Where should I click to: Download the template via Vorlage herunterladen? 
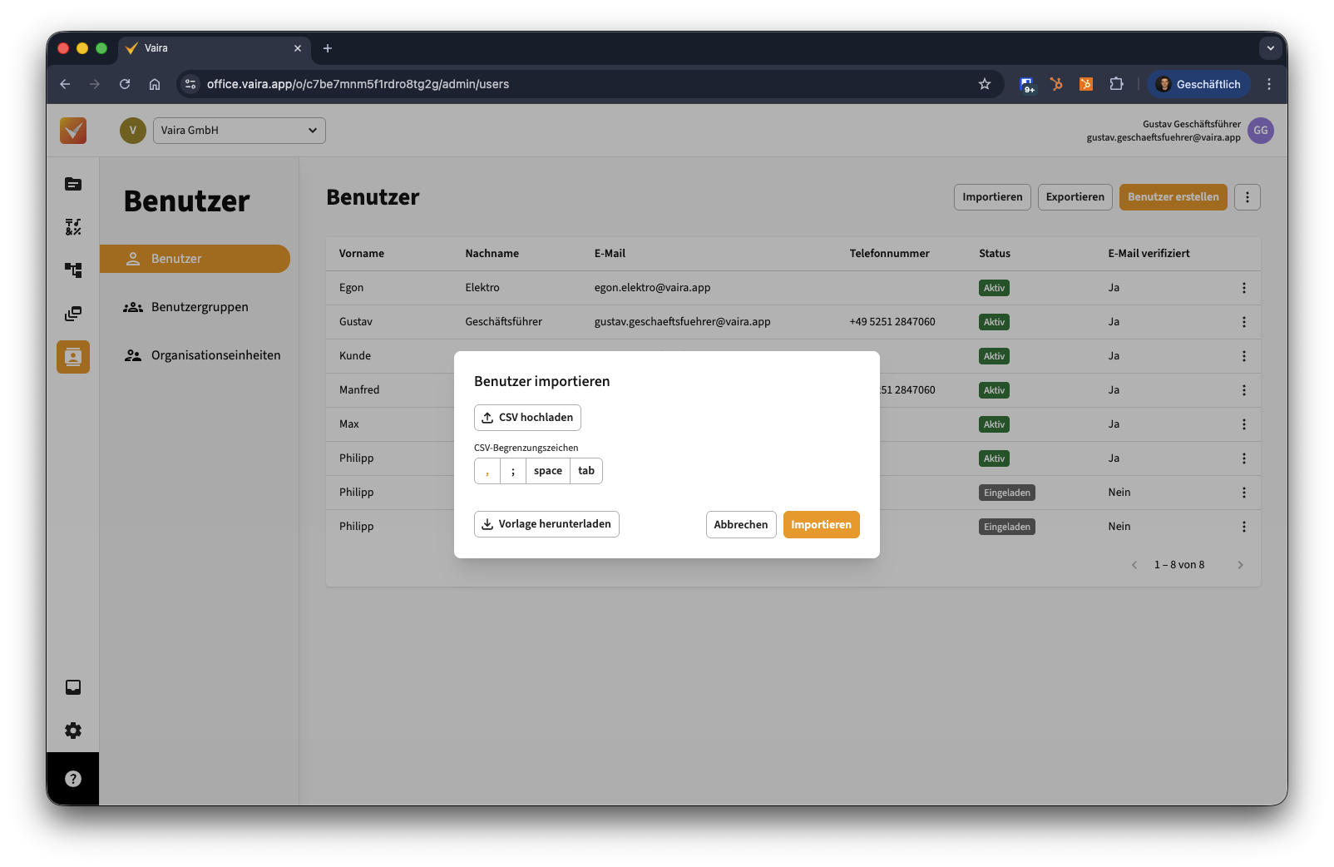pos(546,524)
